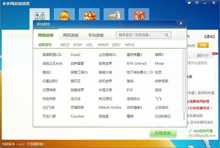Select game 上古卷轴OL

point(107,55)
